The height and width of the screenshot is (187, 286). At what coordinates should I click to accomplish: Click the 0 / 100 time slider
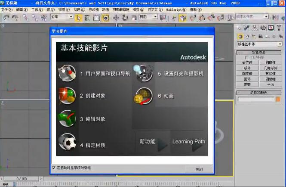[x=22, y=179]
